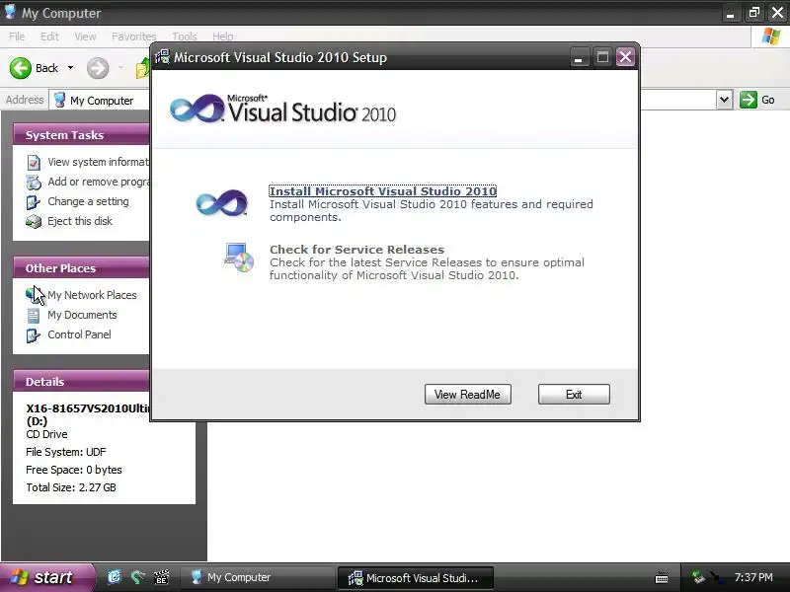Click the green Go arrow button
Image resolution: width=790 pixels, height=592 pixels.
749,100
